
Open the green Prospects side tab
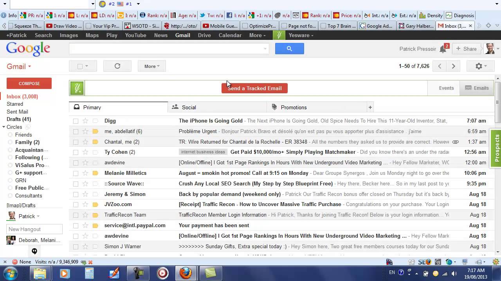tap(496, 148)
